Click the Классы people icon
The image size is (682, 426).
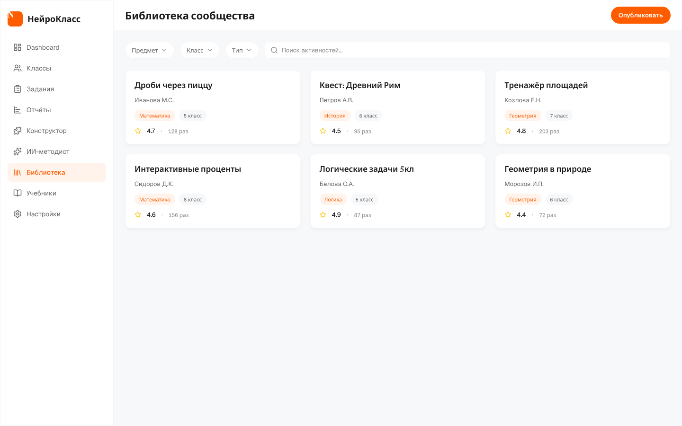18,68
